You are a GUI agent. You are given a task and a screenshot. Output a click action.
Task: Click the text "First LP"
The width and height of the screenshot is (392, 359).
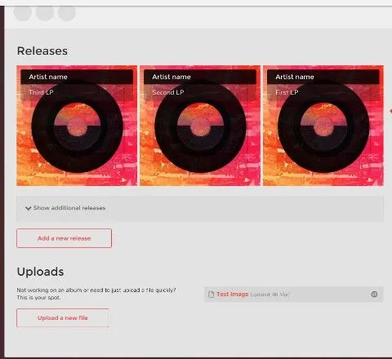287,92
